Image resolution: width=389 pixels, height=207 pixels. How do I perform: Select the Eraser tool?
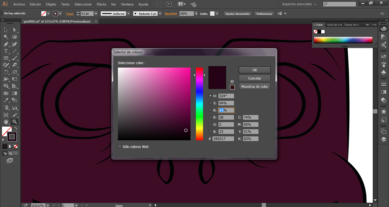click(15, 65)
